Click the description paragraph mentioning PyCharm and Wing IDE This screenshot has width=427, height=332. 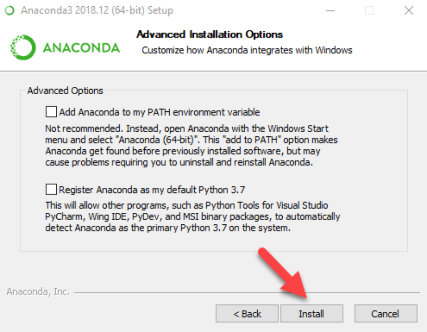192,217
